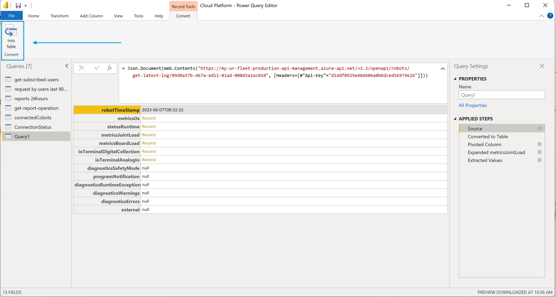
Task: Open gear settings for the Source step
Action: [539, 129]
